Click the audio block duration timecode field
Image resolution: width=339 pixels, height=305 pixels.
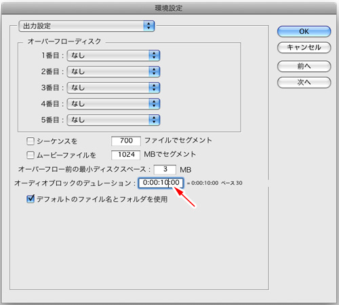point(161,183)
